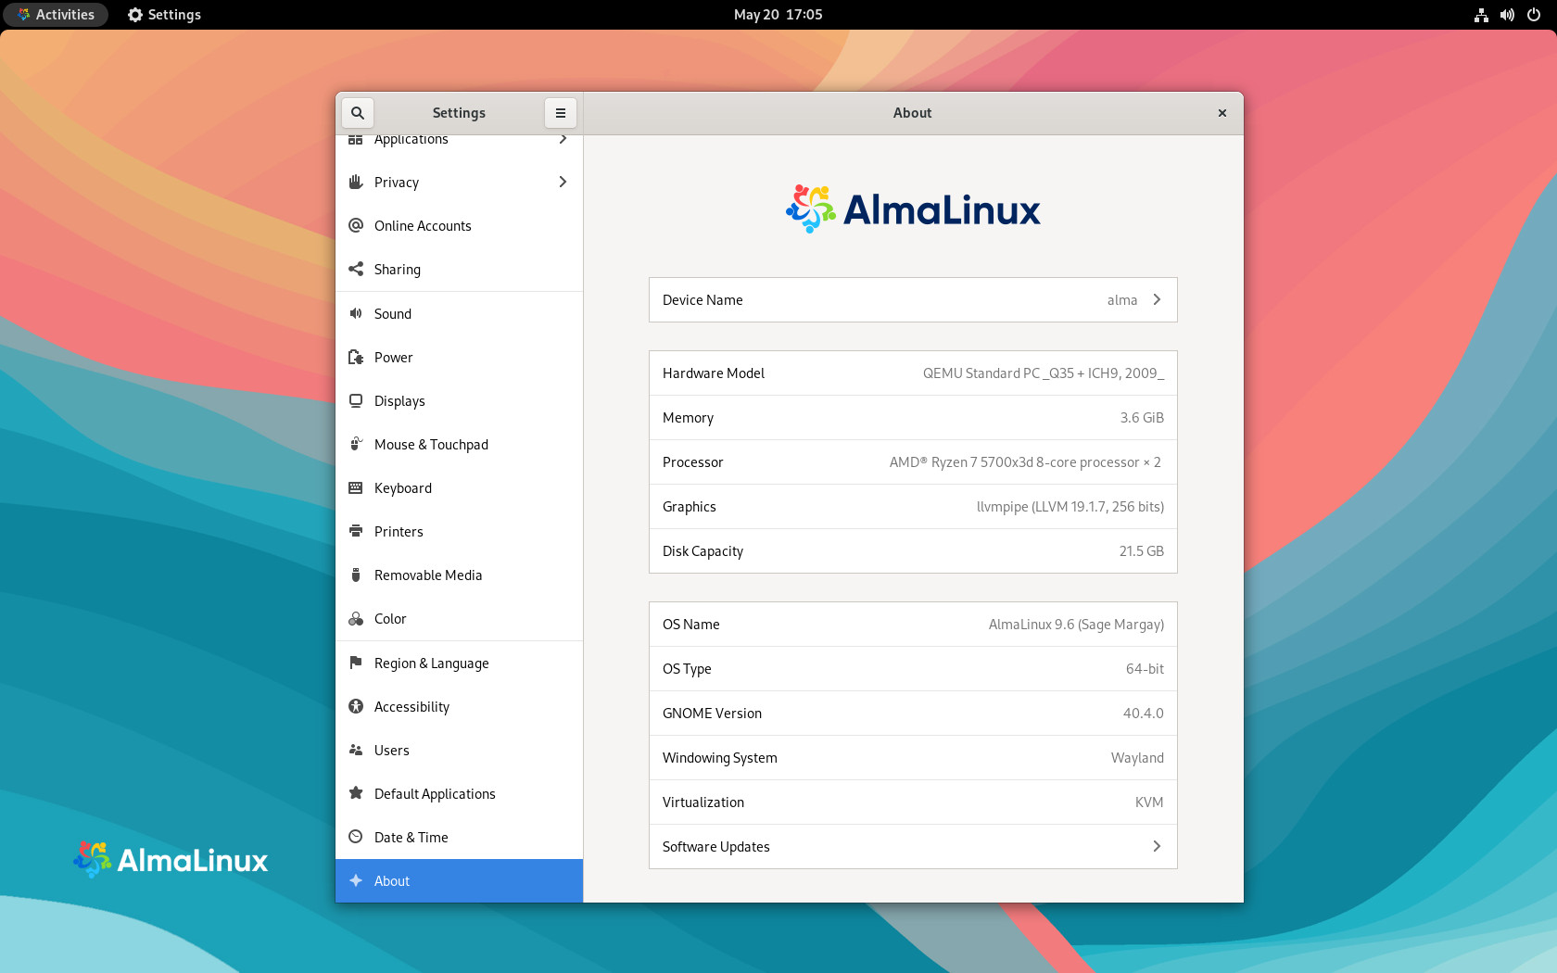
Task: Open the hamburger menu in Settings header
Action: click(561, 113)
